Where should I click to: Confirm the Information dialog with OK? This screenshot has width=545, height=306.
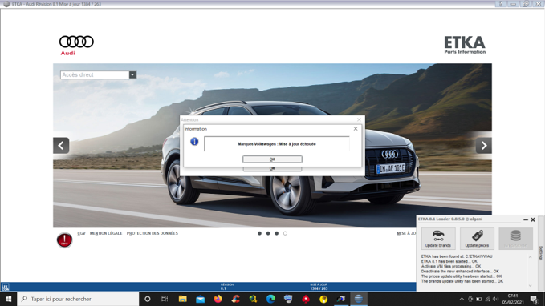click(x=272, y=159)
